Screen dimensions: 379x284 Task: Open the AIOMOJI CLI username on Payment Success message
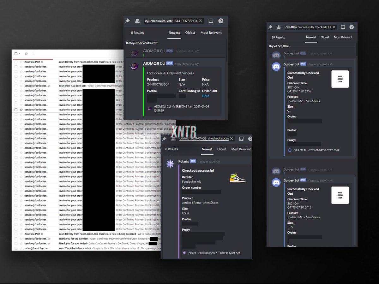tap(154, 63)
